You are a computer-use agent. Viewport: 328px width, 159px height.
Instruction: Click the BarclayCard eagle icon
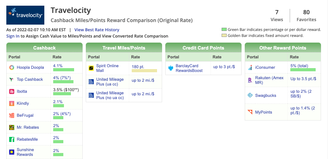[171, 68]
